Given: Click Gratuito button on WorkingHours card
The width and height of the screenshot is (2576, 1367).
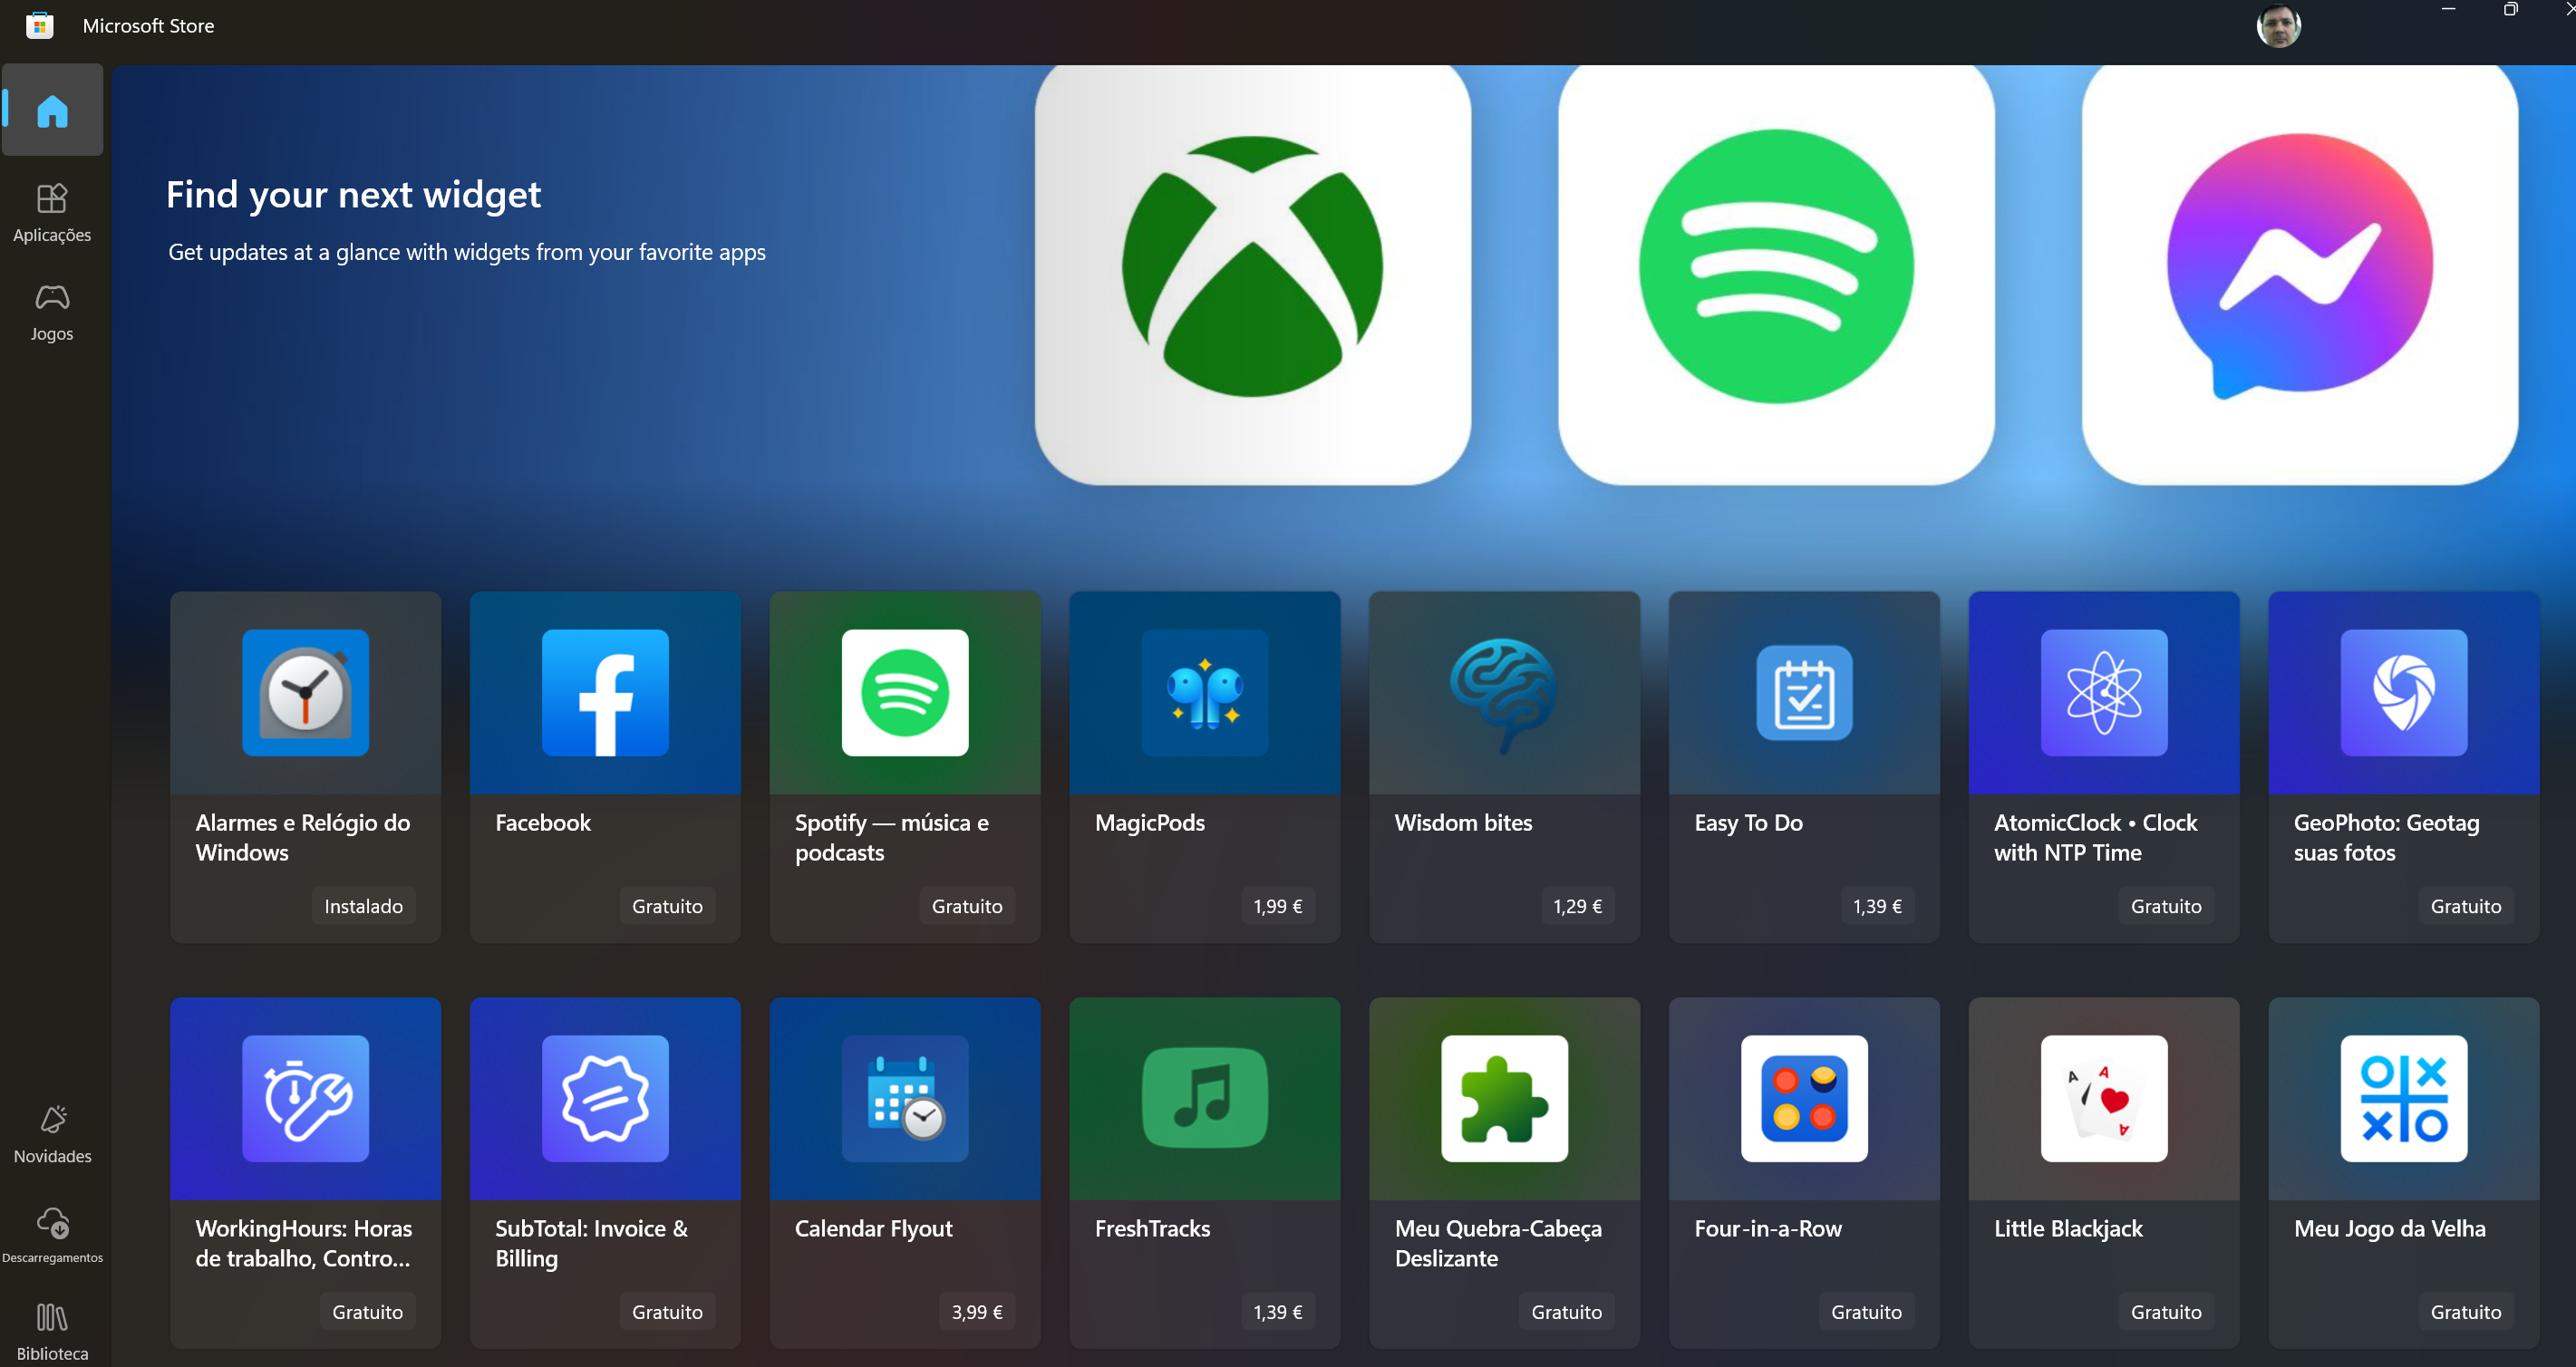Looking at the screenshot, I should pos(367,1311).
